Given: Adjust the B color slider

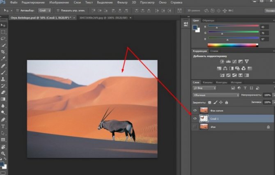Looking at the screenshot, I should coord(227,40).
